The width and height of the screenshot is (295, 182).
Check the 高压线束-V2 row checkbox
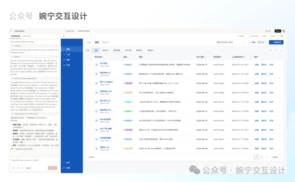tap(89, 74)
